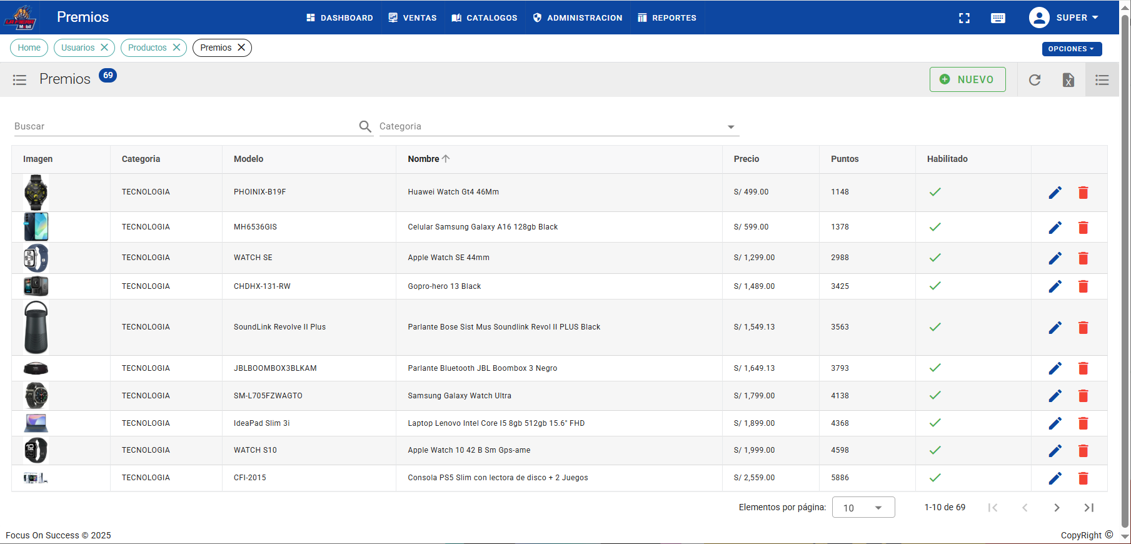Switch to the Productos tab

click(148, 48)
